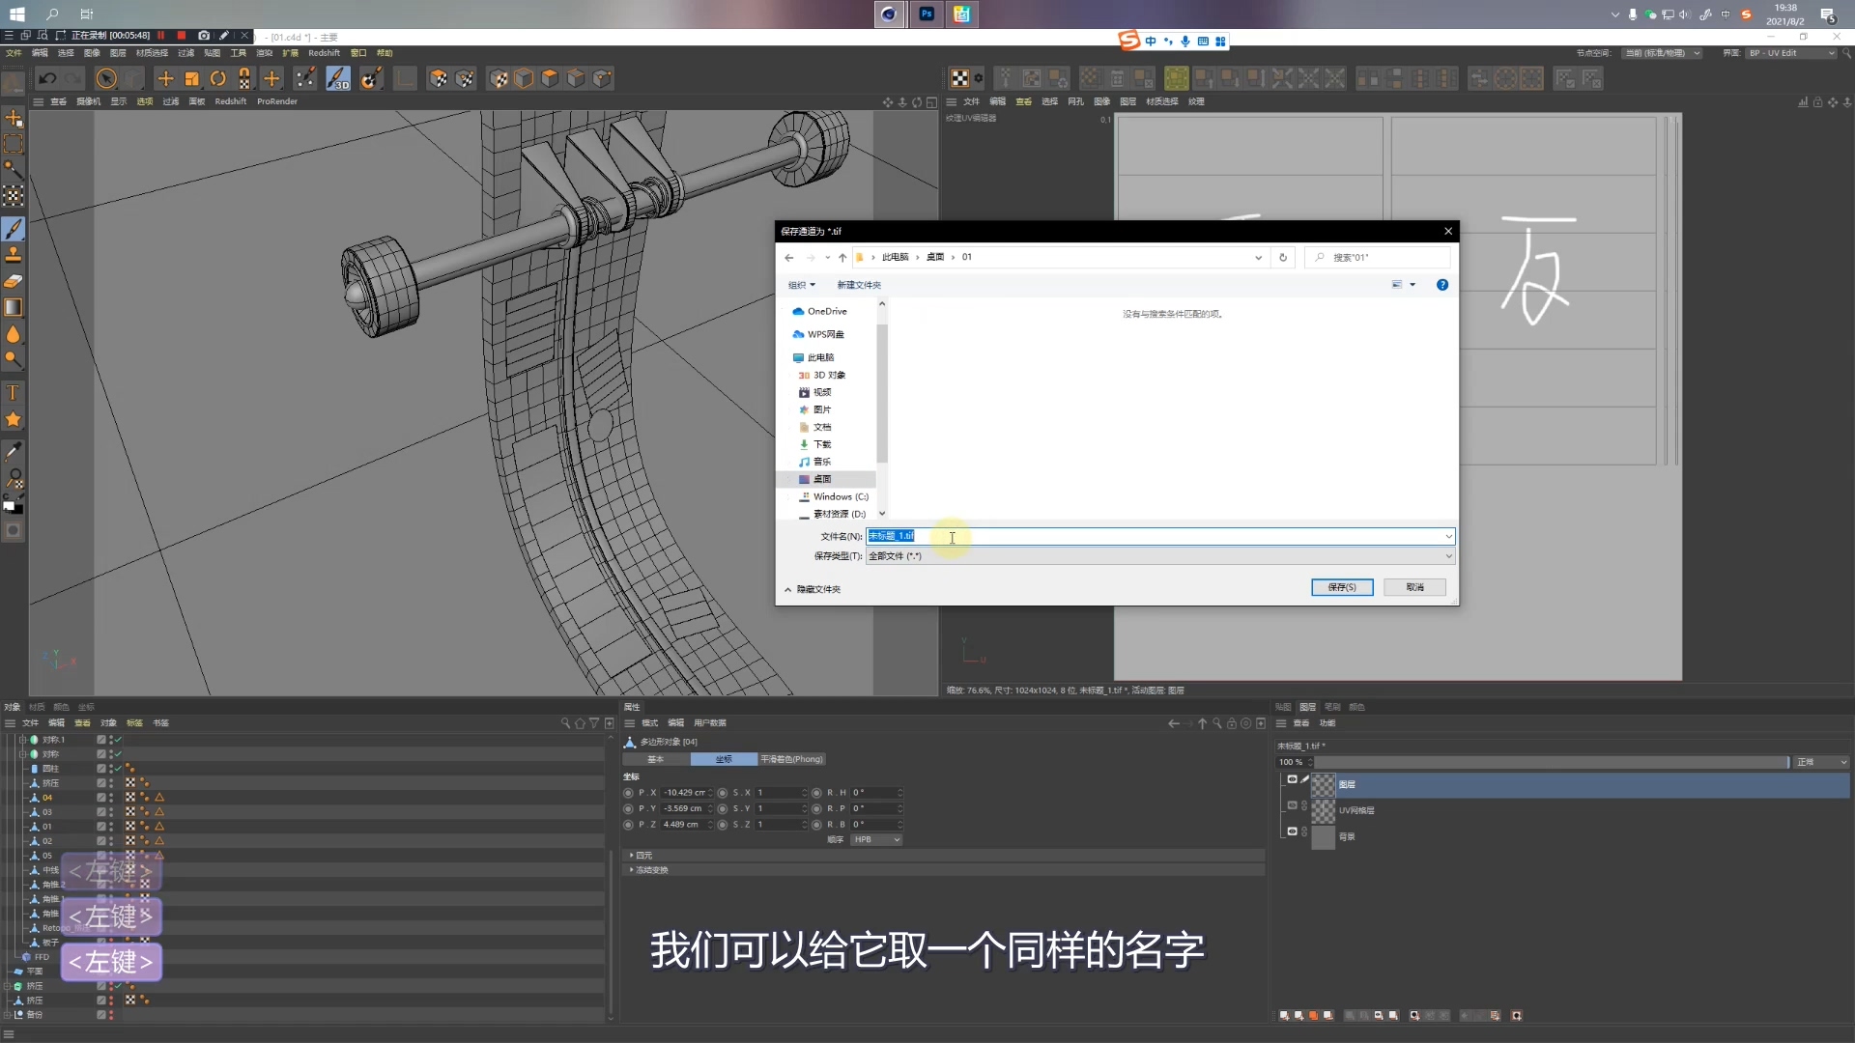Open the 保存类型 file type dropdown
1855x1043 pixels.
(1159, 556)
